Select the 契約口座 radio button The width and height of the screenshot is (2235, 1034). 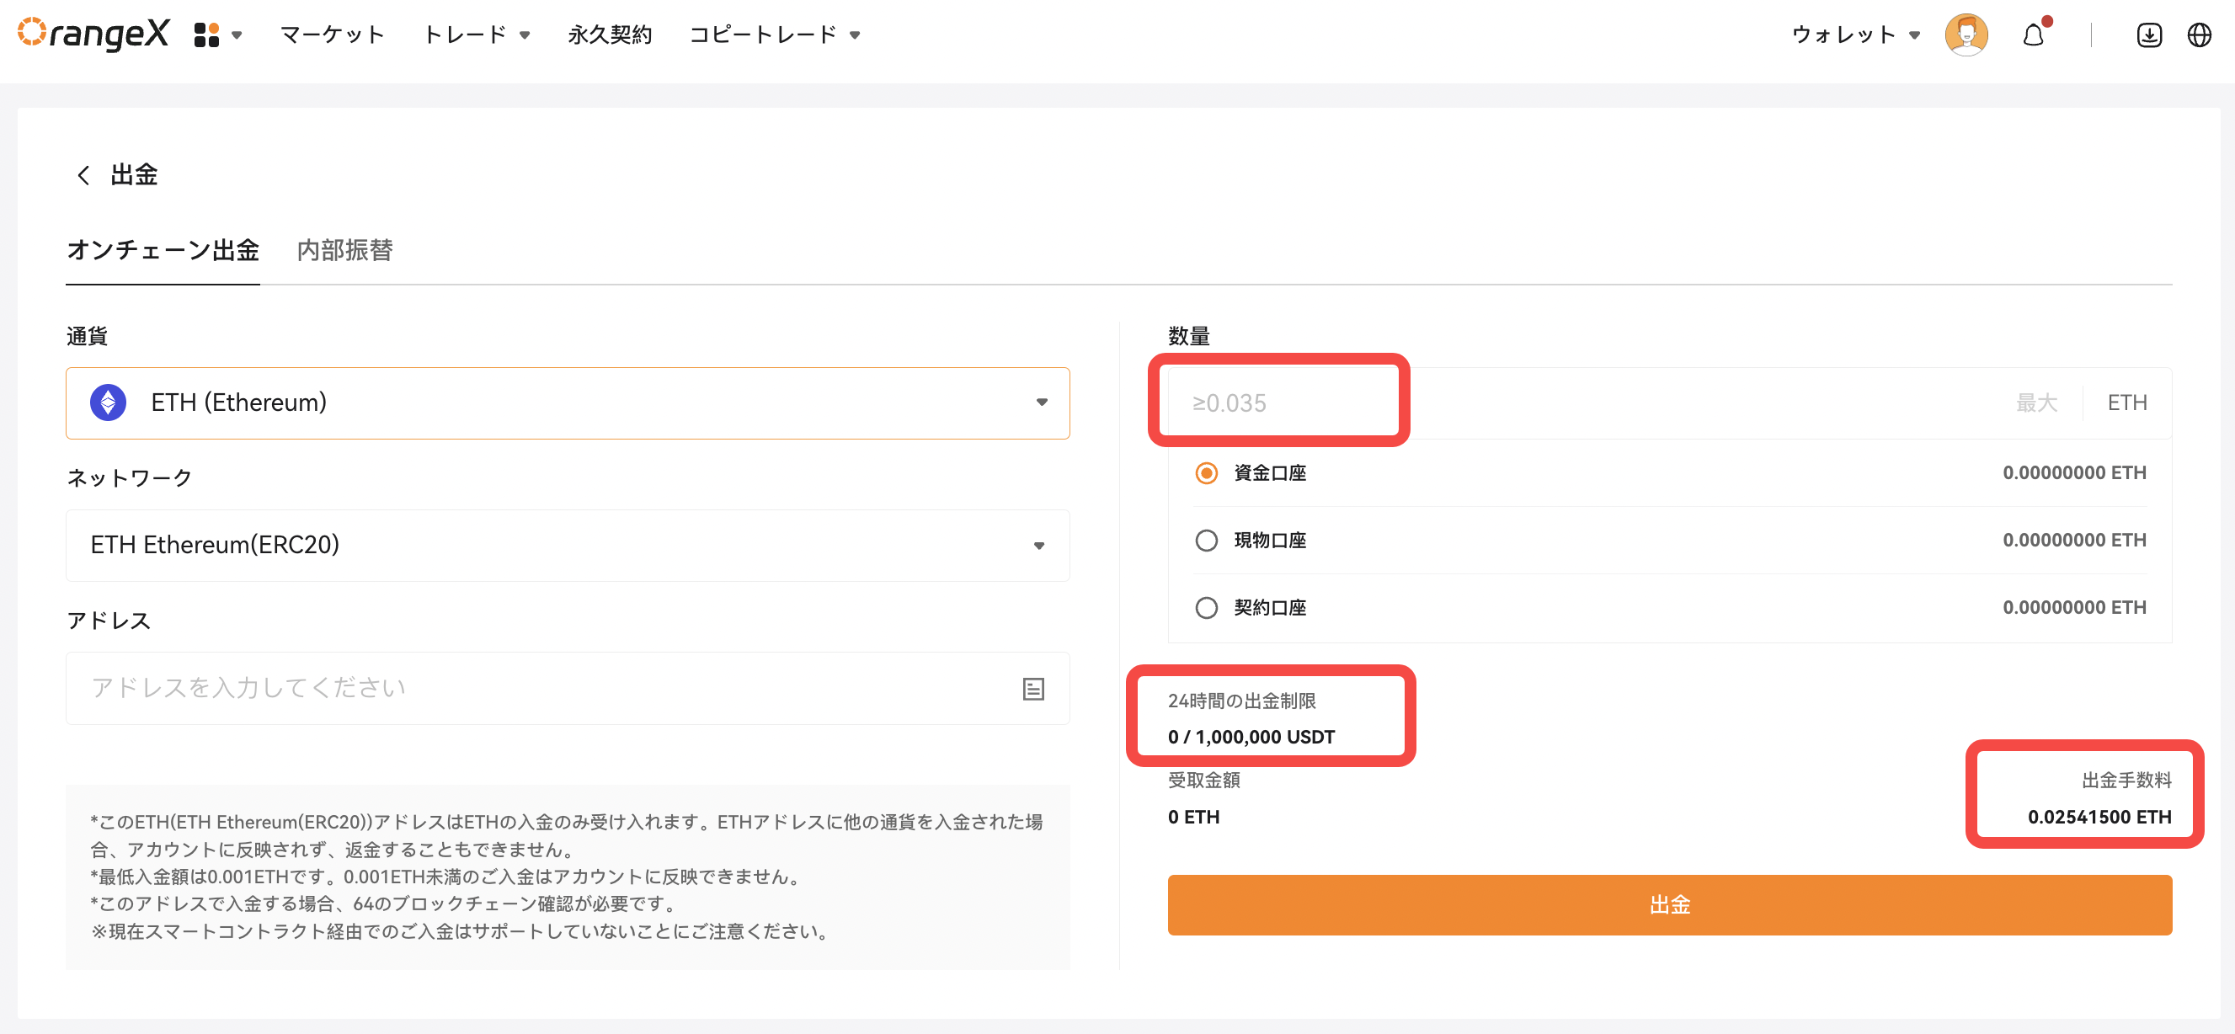point(1206,607)
